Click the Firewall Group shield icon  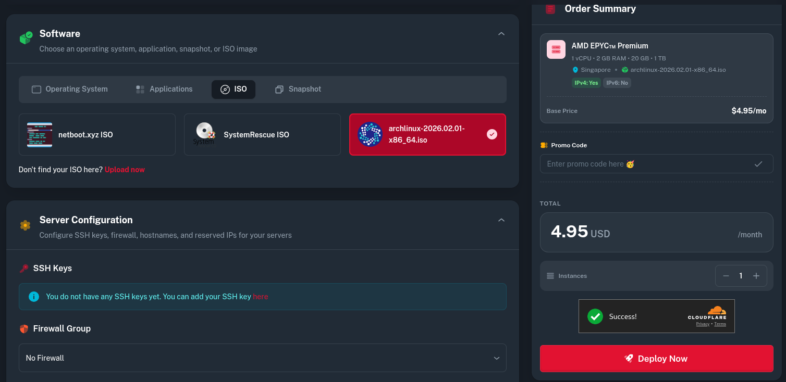pos(24,329)
